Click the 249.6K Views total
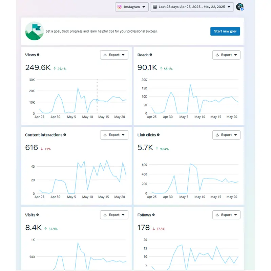The image size is (271, 271). [38, 67]
